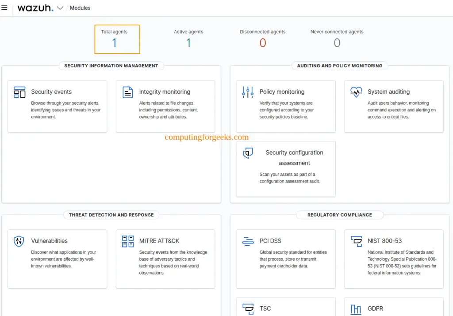Image resolution: width=453 pixels, height=316 pixels.
Task: Select the Modules breadcrumb
Action: point(80,8)
